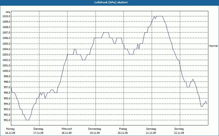Viewport: 219px width, 136px height.
Task: Click the date 16.11.09
Action: [10, 133]
